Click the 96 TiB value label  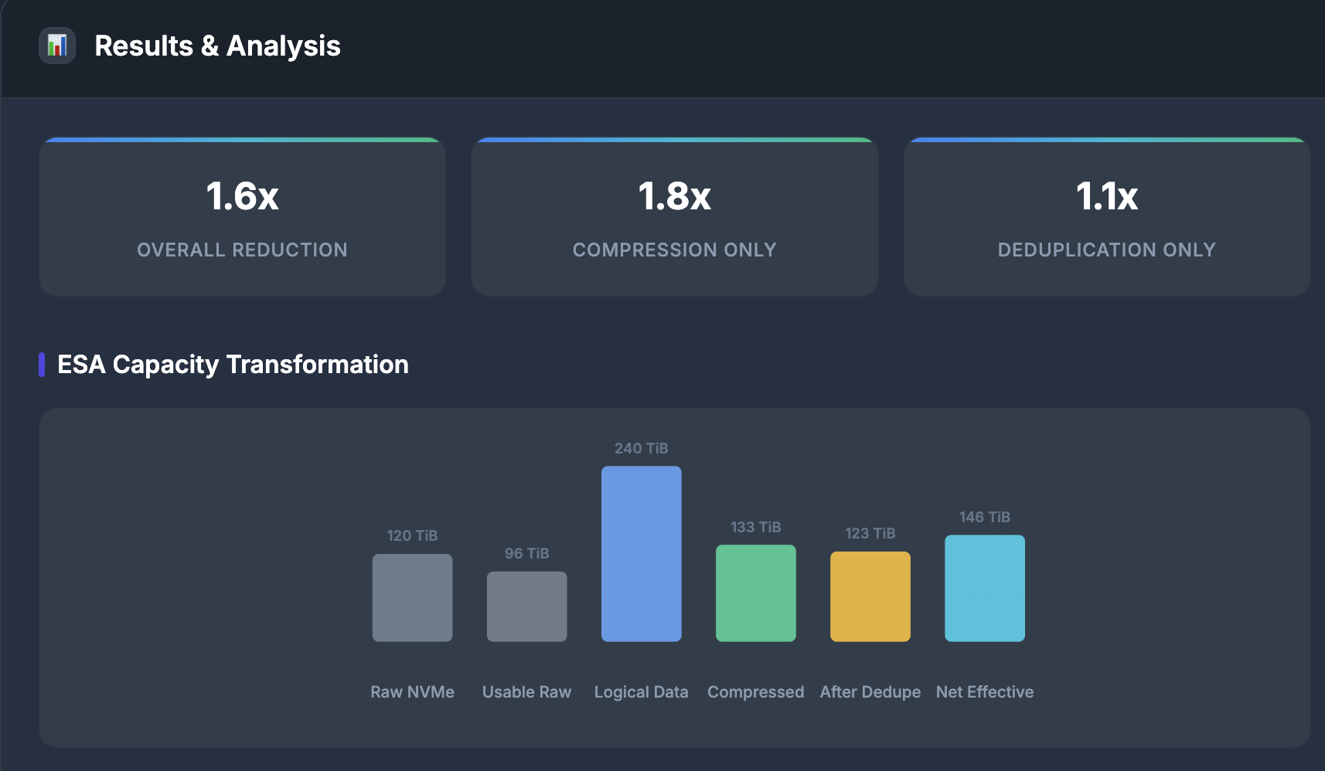click(526, 553)
